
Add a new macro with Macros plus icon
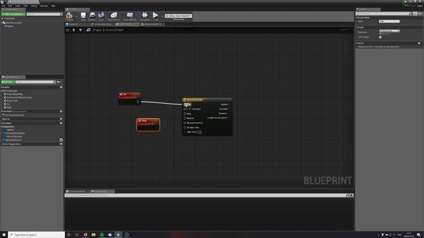click(x=61, y=119)
